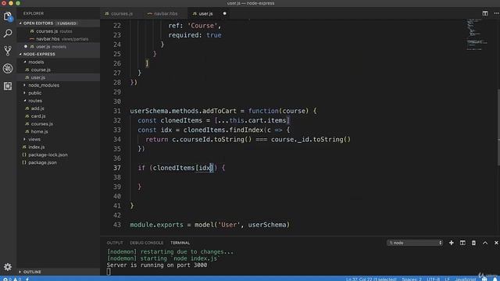Open the Extensions view in activity bar
The image size is (500, 281).
tap(8, 86)
